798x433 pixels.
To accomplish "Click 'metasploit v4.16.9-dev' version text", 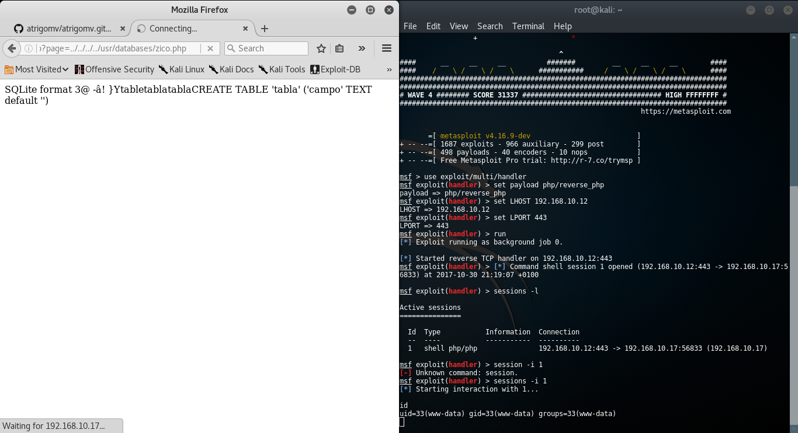I will (x=485, y=136).
